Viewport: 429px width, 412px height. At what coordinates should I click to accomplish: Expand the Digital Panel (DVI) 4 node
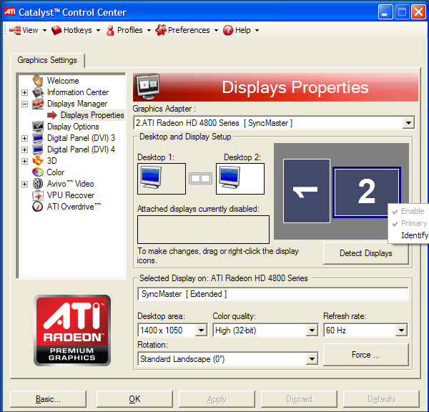click(24, 149)
